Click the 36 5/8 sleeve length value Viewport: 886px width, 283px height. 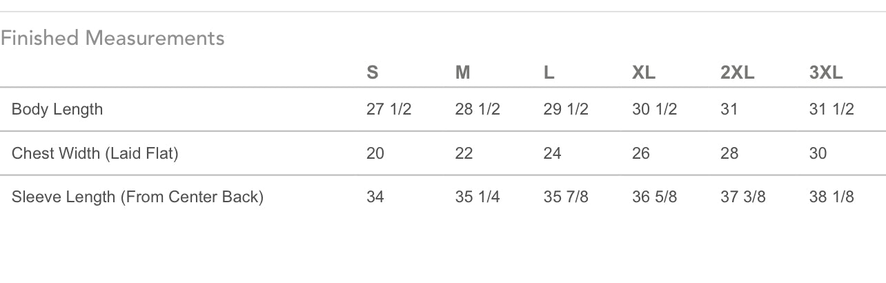[x=654, y=197]
